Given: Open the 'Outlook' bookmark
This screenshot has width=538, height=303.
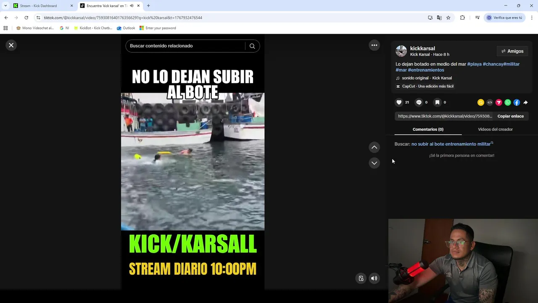Looking at the screenshot, I should [126, 28].
